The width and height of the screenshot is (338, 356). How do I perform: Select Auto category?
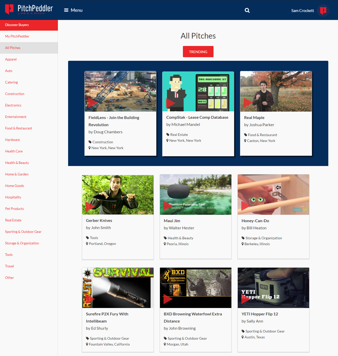click(x=29, y=71)
